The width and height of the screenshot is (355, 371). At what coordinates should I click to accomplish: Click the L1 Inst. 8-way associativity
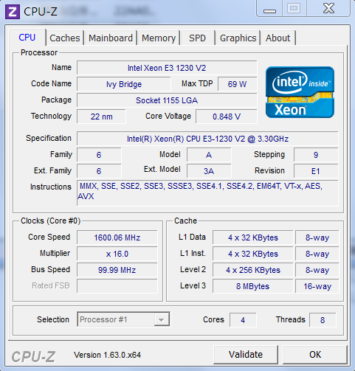[317, 254]
